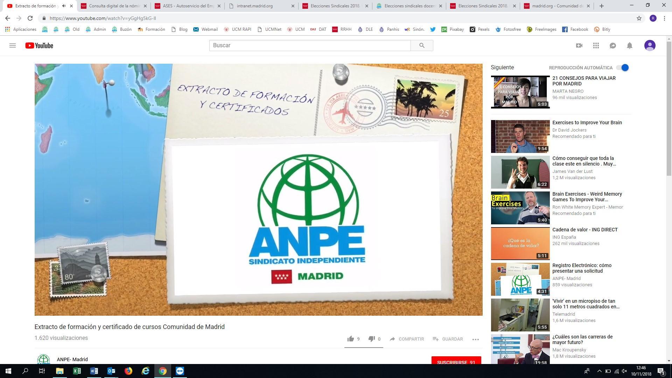This screenshot has width=672, height=378.
Task: Open Registro Electrónico video thumbnail
Action: (520, 279)
